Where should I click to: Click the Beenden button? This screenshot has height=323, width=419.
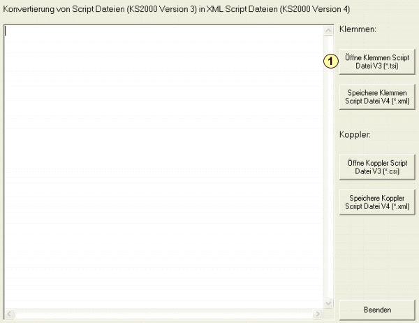377,310
